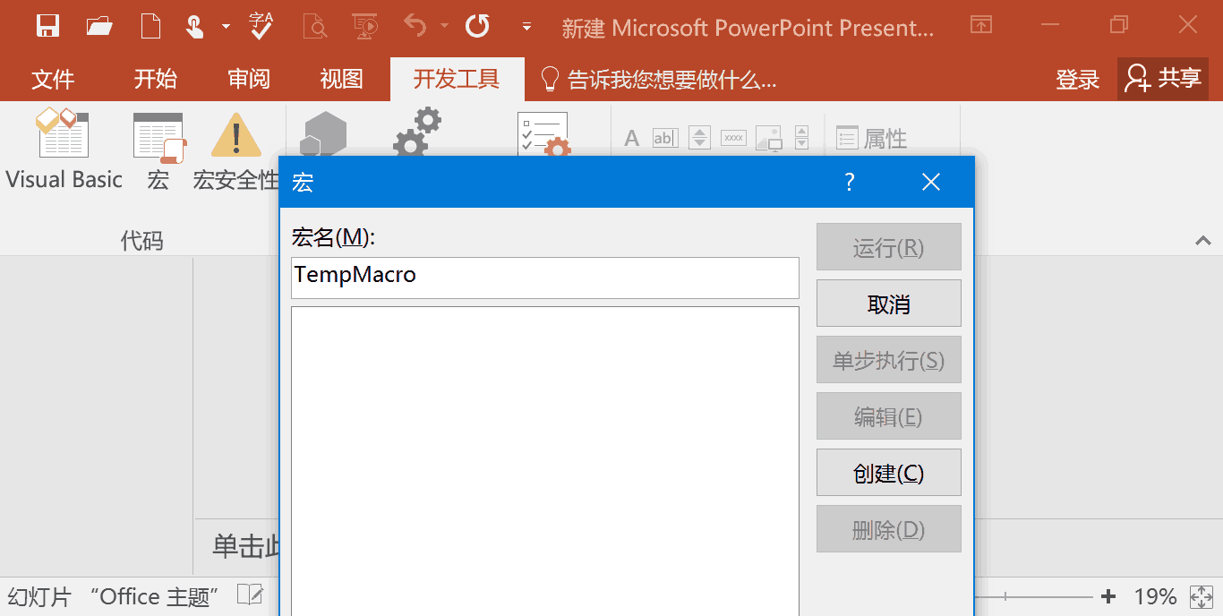Click the Save icon in quick access toolbar

tap(47, 26)
